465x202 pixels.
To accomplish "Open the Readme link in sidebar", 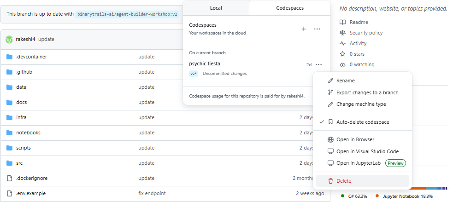I will [x=358, y=22].
